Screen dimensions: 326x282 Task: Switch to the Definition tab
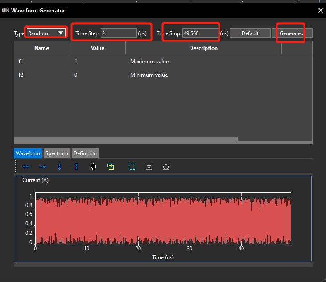pos(85,153)
